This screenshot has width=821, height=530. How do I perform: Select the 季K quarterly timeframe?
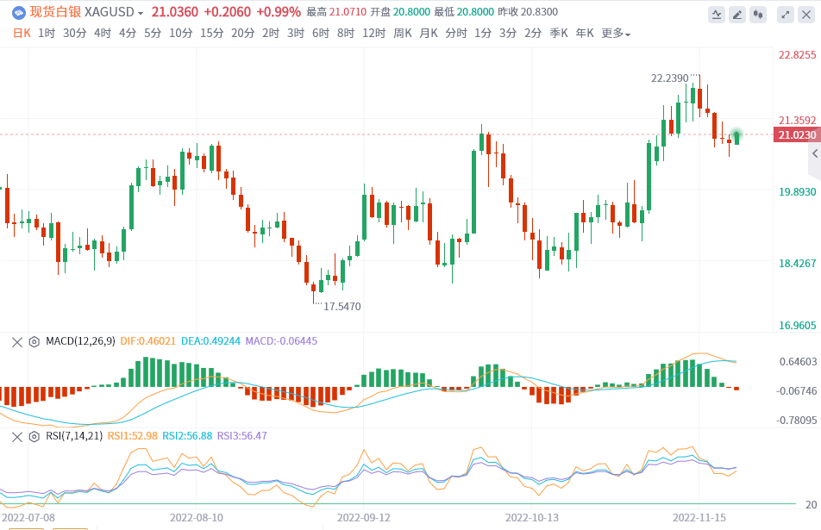(x=559, y=34)
